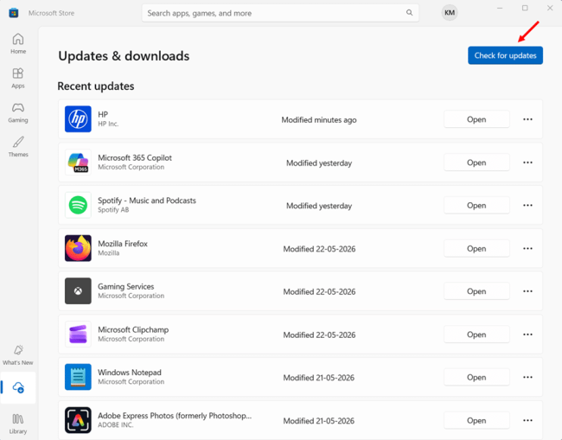The height and width of the screenshot is (440, 562).
Task: Select the 'Spotify - Music and Podcasts' title
Action: point(147,201)
